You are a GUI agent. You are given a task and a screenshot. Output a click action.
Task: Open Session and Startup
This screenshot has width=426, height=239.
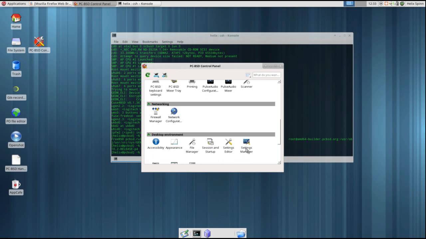[x=210, y=146]
